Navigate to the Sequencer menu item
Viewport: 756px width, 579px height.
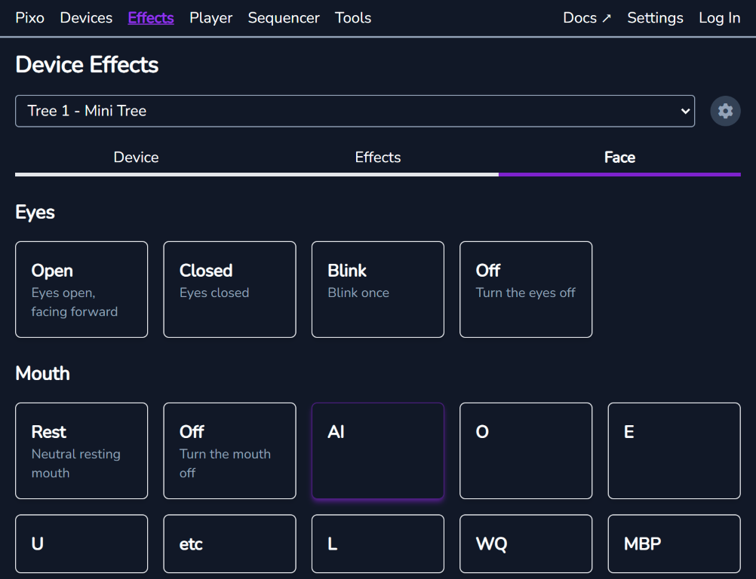coord(284,17)
